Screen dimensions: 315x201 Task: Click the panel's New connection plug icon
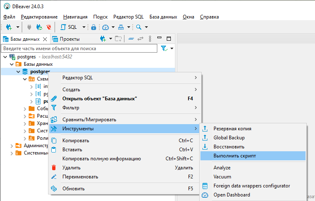coord(103,39)
